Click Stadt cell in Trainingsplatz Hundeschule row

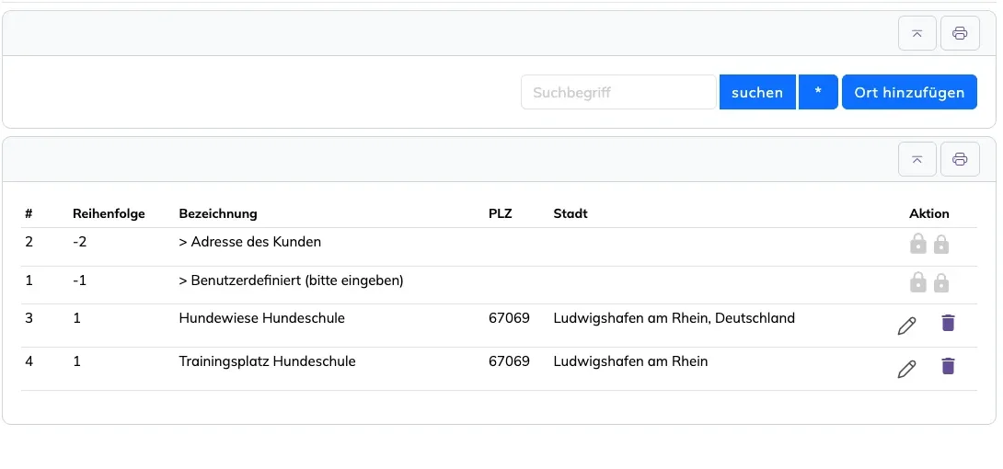pyautogui.click(x=630, y=361)
